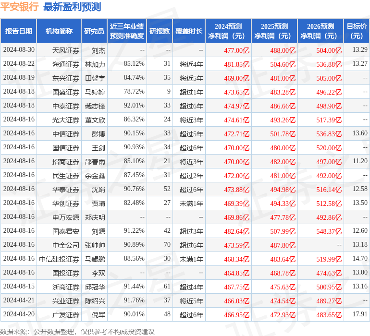Click date 2024-08-19
370x336 pixels.
[x=19, y=78]
